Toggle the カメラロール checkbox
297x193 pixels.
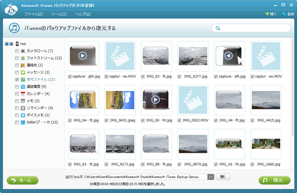click(x=17, y=51)
